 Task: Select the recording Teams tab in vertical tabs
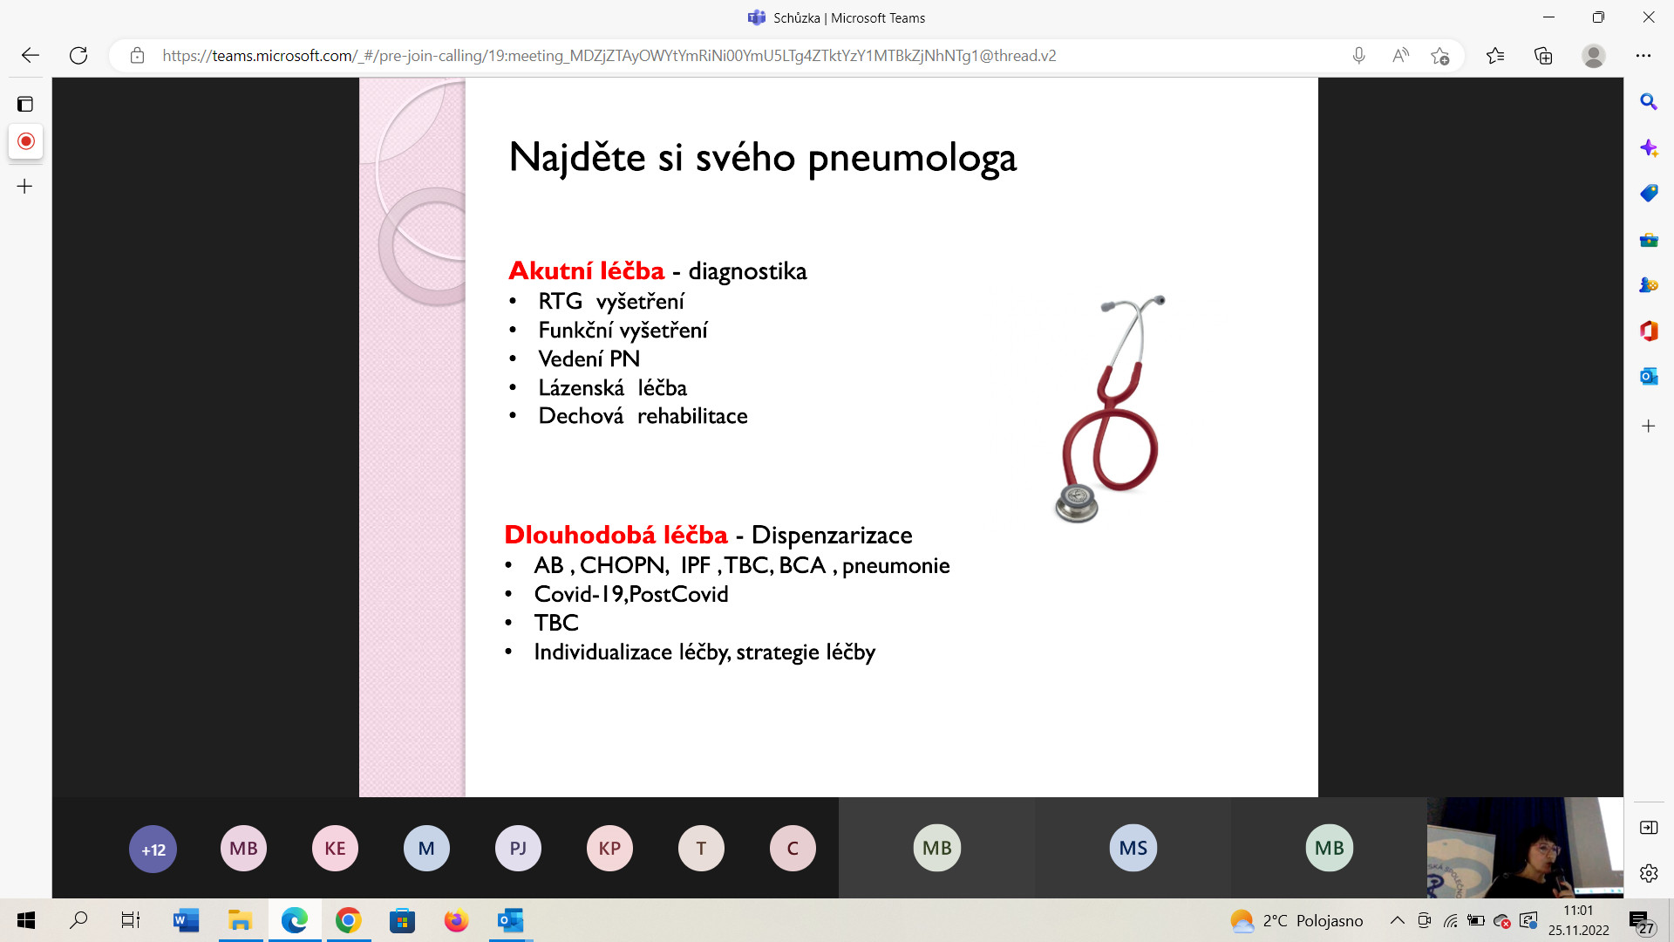point(26,141)
